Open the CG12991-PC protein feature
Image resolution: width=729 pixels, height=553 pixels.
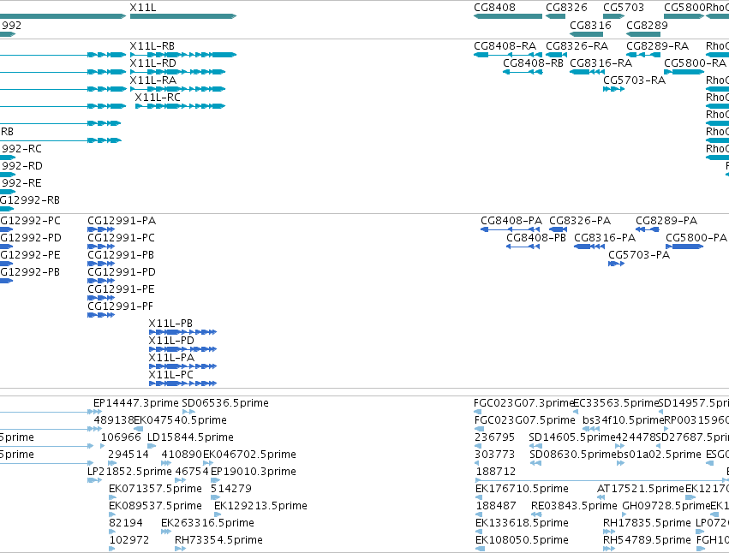point(101,247)
